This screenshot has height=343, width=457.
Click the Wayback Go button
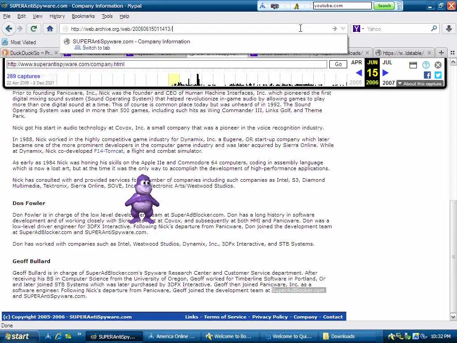coord(338,64)
